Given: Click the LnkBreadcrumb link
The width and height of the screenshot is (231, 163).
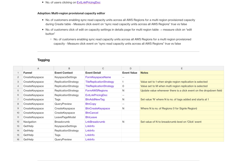Looking at the screenshot, I should [95, 122].
